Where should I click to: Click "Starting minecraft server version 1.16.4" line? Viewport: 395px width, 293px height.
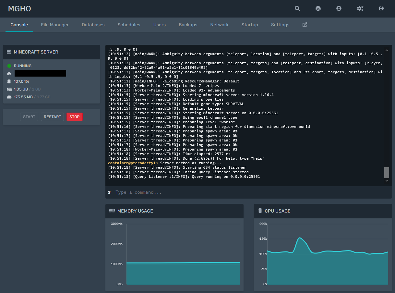point(191,95)
